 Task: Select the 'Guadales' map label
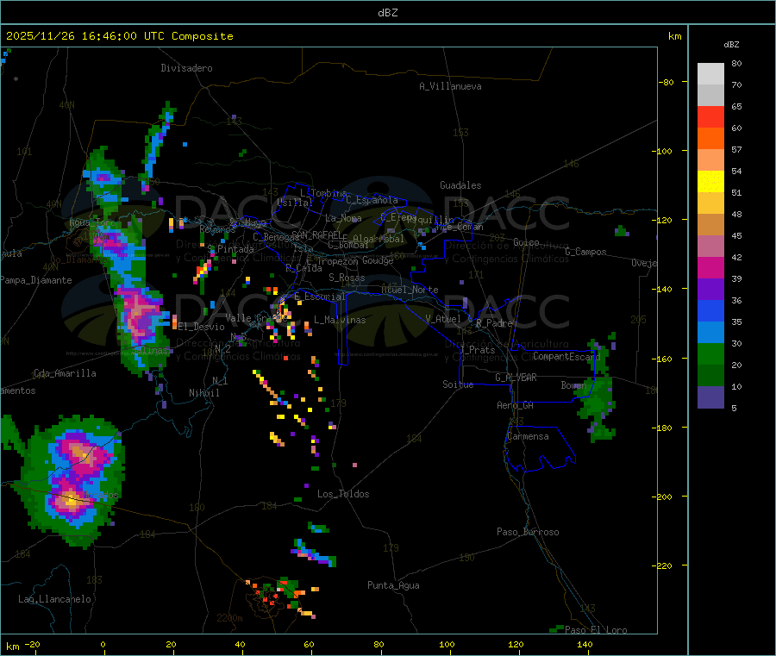(460, 185)
